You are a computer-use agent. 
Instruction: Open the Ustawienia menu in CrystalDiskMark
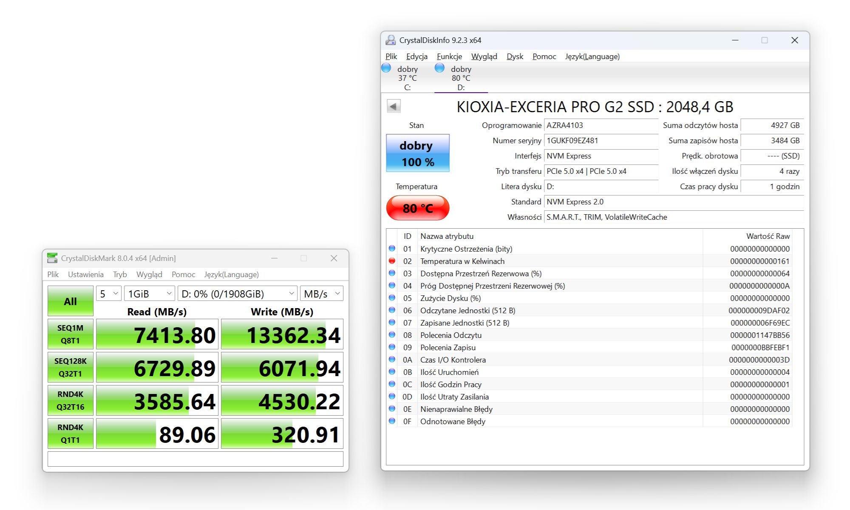86,275
